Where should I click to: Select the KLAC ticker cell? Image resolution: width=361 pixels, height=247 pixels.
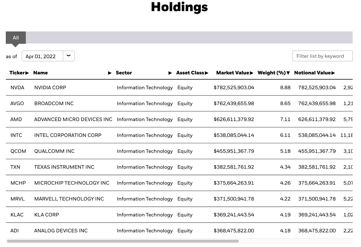coord(17,215)
